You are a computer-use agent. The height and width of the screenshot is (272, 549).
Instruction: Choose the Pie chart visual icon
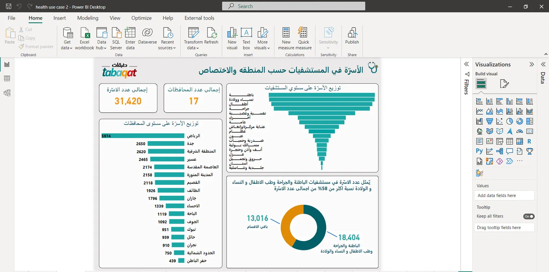coord(510,121)
